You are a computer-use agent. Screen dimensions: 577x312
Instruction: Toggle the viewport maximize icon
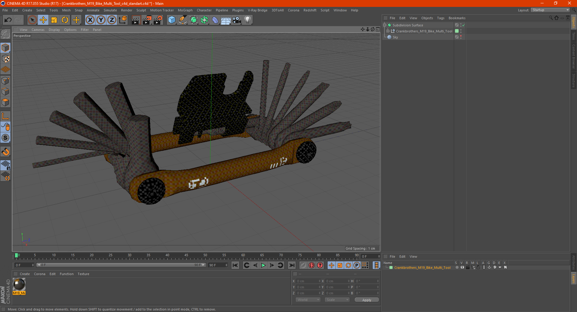pyautogui.click(x=378, y=29)
